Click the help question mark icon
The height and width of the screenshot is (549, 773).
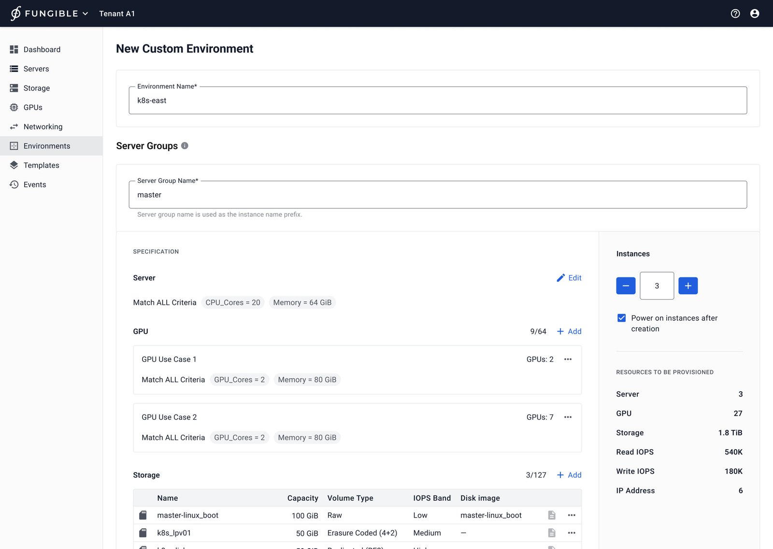(735, 14)
